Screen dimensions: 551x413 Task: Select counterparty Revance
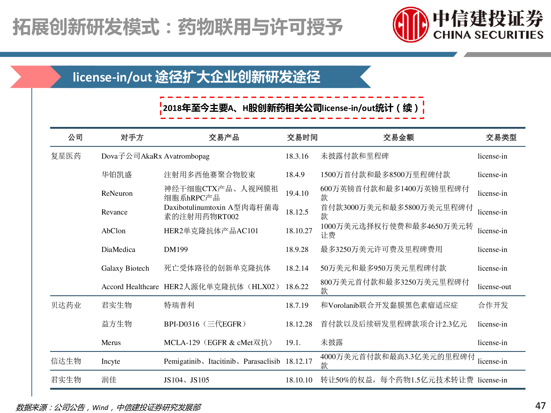pyautogui.click(x=114, y=212)
